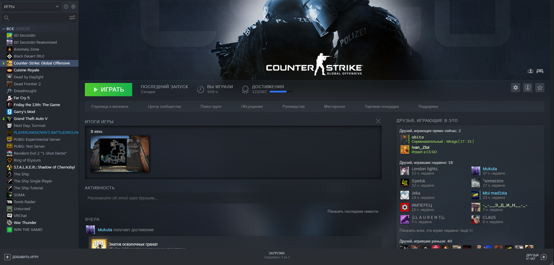
Task: Click Показать последние новости link
Action: click(353, 211)
